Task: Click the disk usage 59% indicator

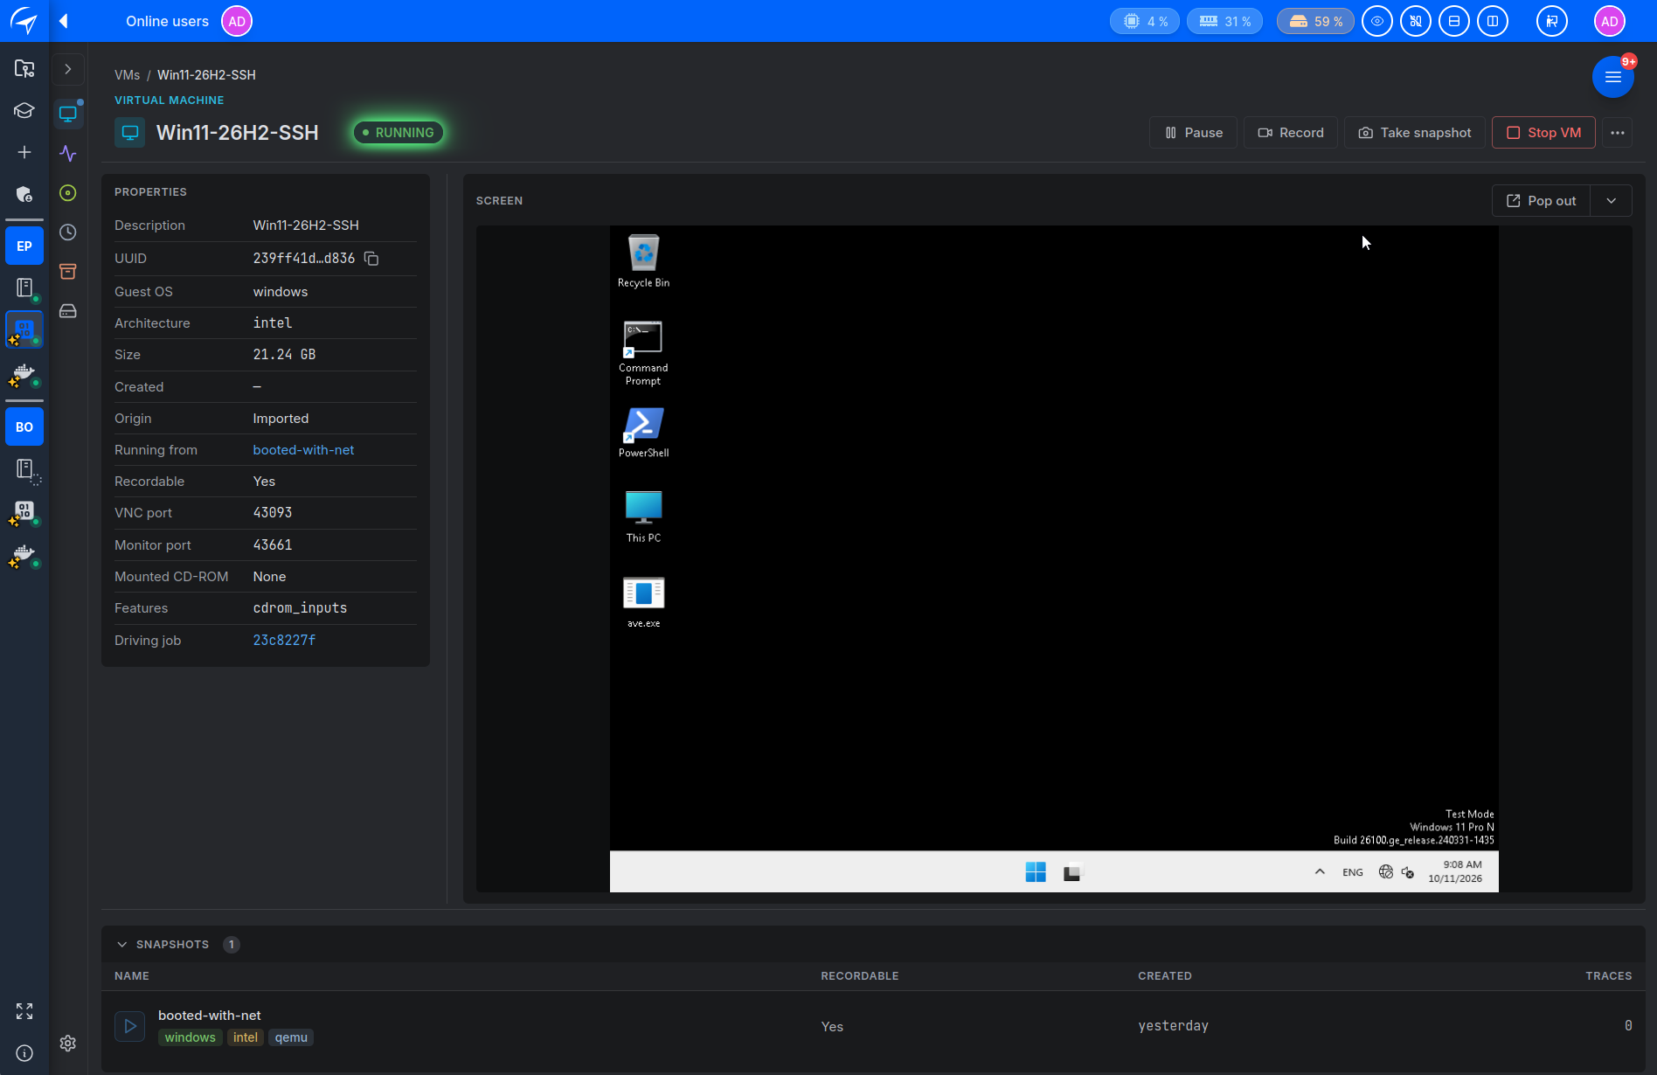Action: pos(1315,21)
